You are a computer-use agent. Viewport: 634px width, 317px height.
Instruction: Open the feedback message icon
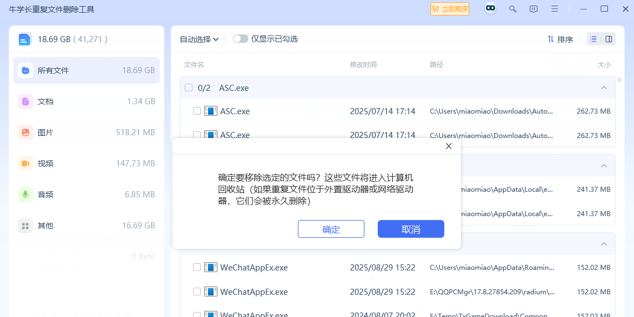coord(534,9)
